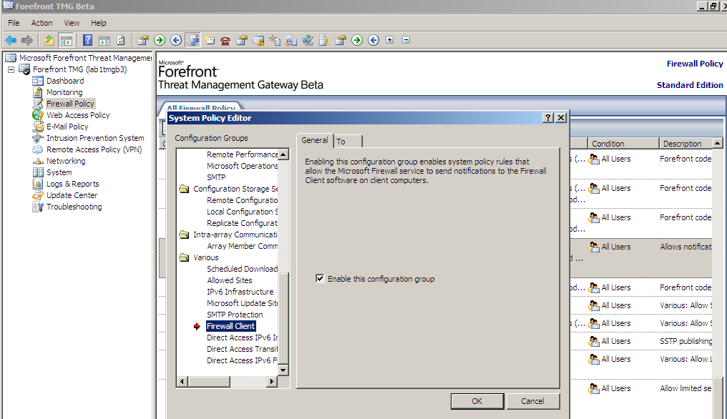
Task: Click the Configuration Storage folder icon
Action: [184, 189]
